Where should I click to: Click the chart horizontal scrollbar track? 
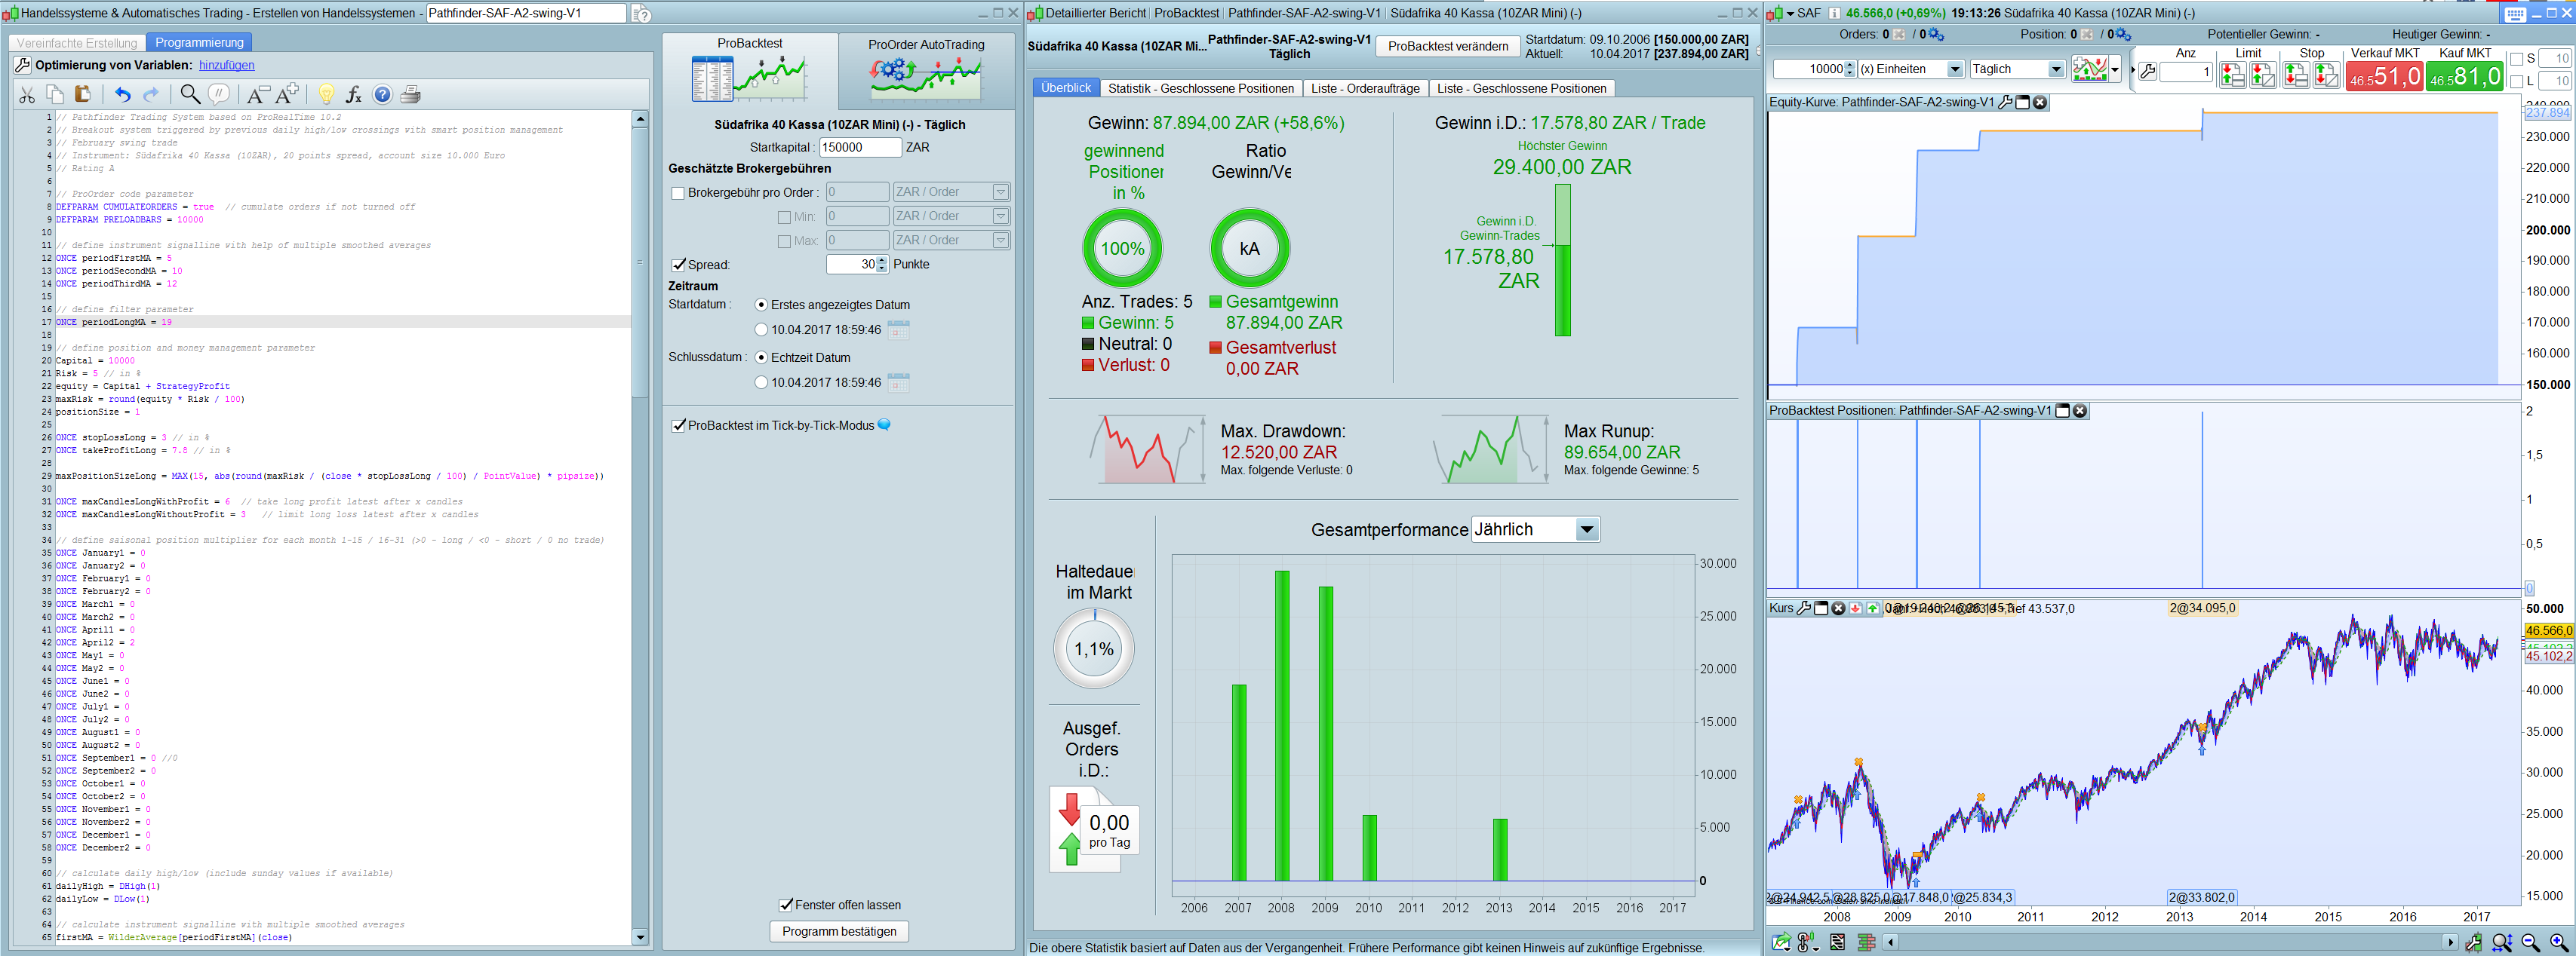click(x=2170, y=942)
